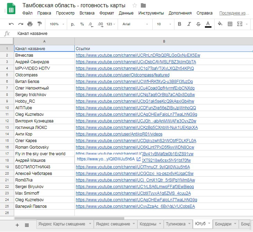Open the Справка menu
This screenshot has height=232, width=253.
[204, 13]
